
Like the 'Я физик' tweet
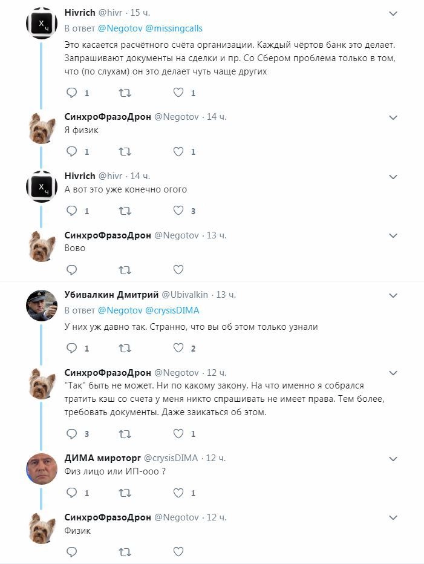point(178,152)
